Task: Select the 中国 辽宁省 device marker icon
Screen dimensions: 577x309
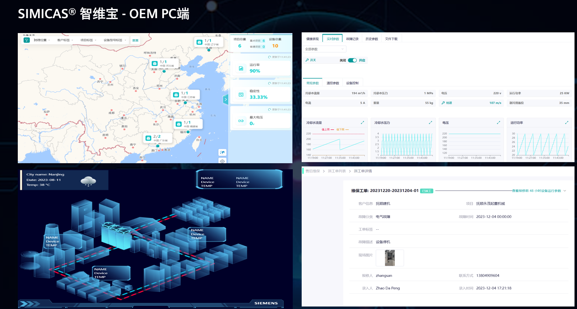Action: 199,42
